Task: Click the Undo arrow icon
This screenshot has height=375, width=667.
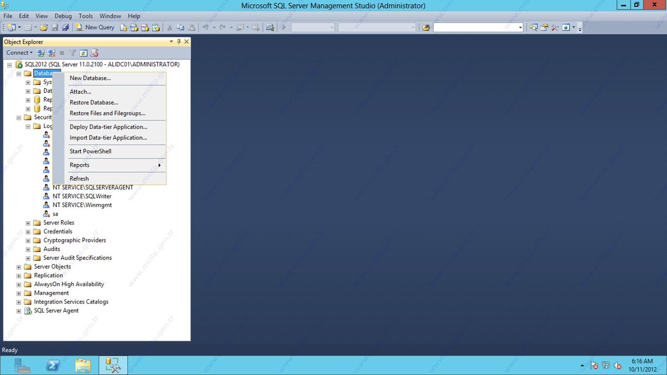Action: [205, 27]
